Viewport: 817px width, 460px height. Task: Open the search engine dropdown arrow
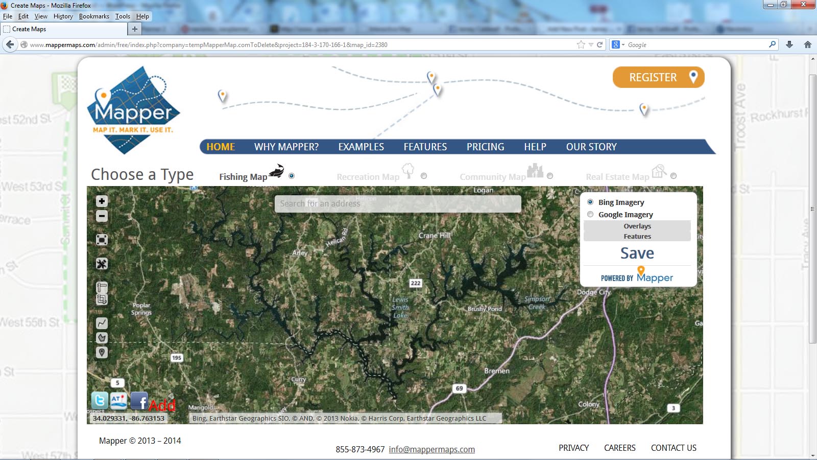pyautogui.click(x=623, y=45)
